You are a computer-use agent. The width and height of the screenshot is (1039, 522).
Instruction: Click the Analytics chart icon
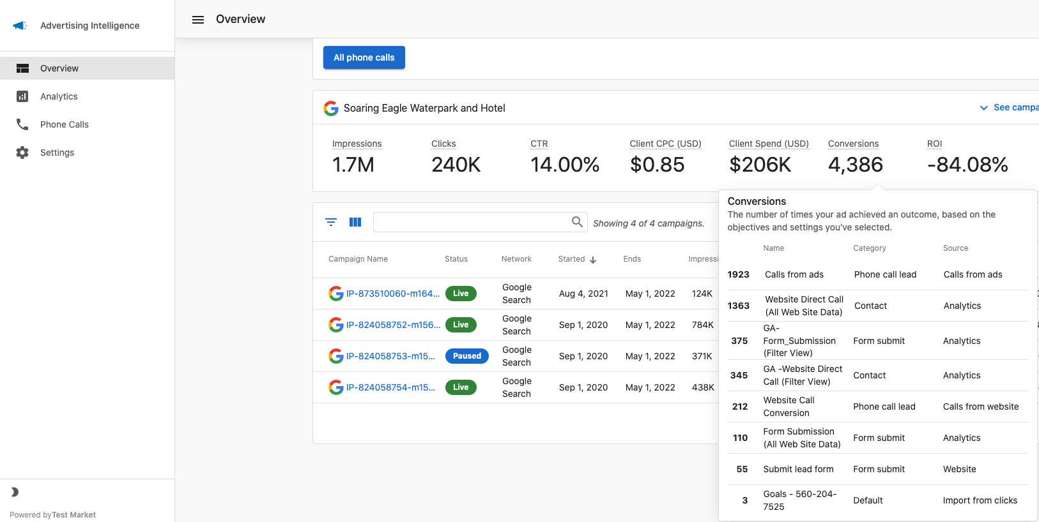tap(22, 96)
